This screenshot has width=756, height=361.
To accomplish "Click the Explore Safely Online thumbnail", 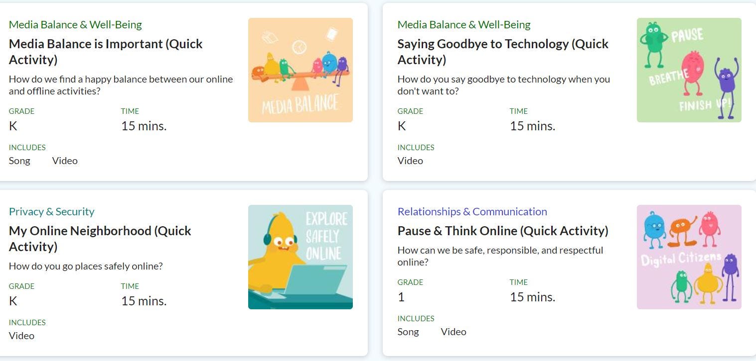I will coord(301,257).
